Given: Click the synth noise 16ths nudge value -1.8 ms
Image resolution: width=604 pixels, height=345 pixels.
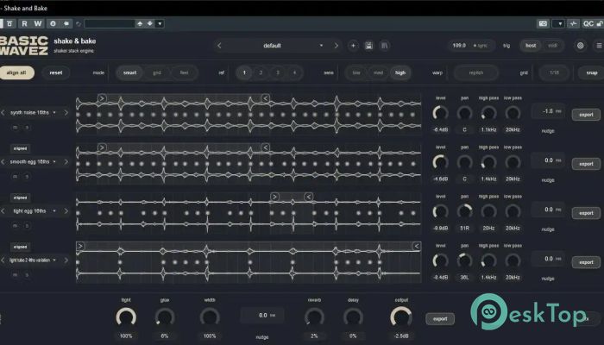Looking at the screenshot, I should pos(549,111).
